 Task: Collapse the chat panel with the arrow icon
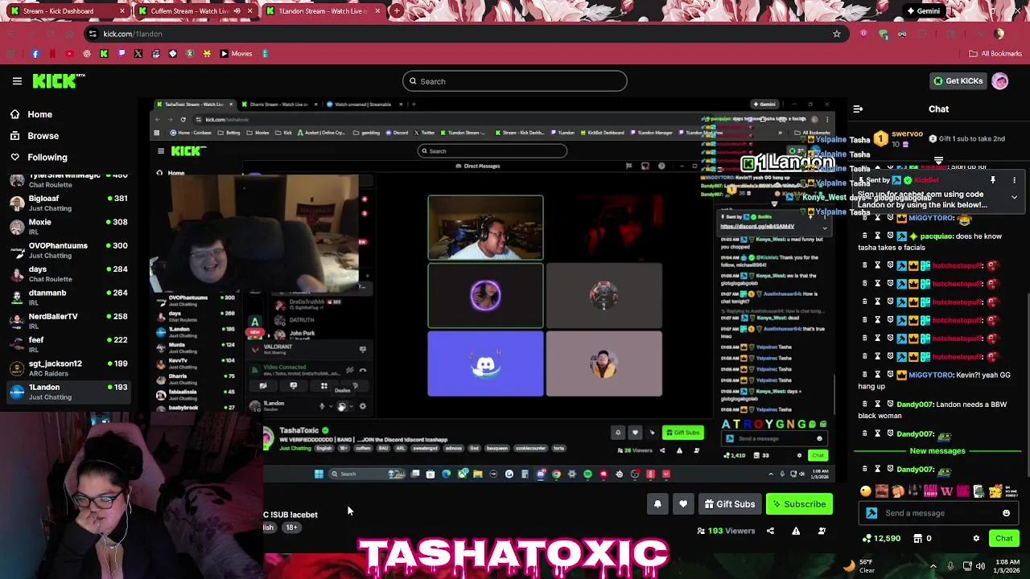858,109
